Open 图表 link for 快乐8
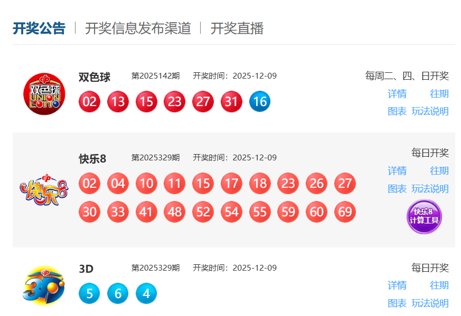This screenshot has height=316, width=461. pos(397,189)
